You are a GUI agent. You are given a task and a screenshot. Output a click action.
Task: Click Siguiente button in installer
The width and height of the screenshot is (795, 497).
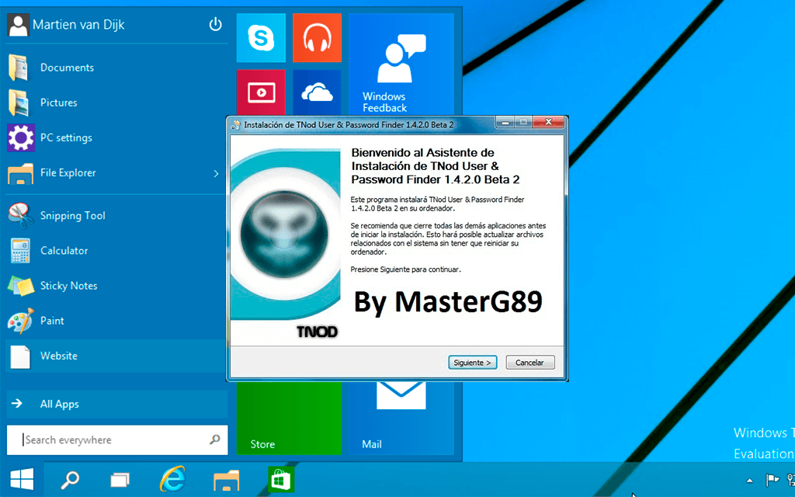pos(473,363)
